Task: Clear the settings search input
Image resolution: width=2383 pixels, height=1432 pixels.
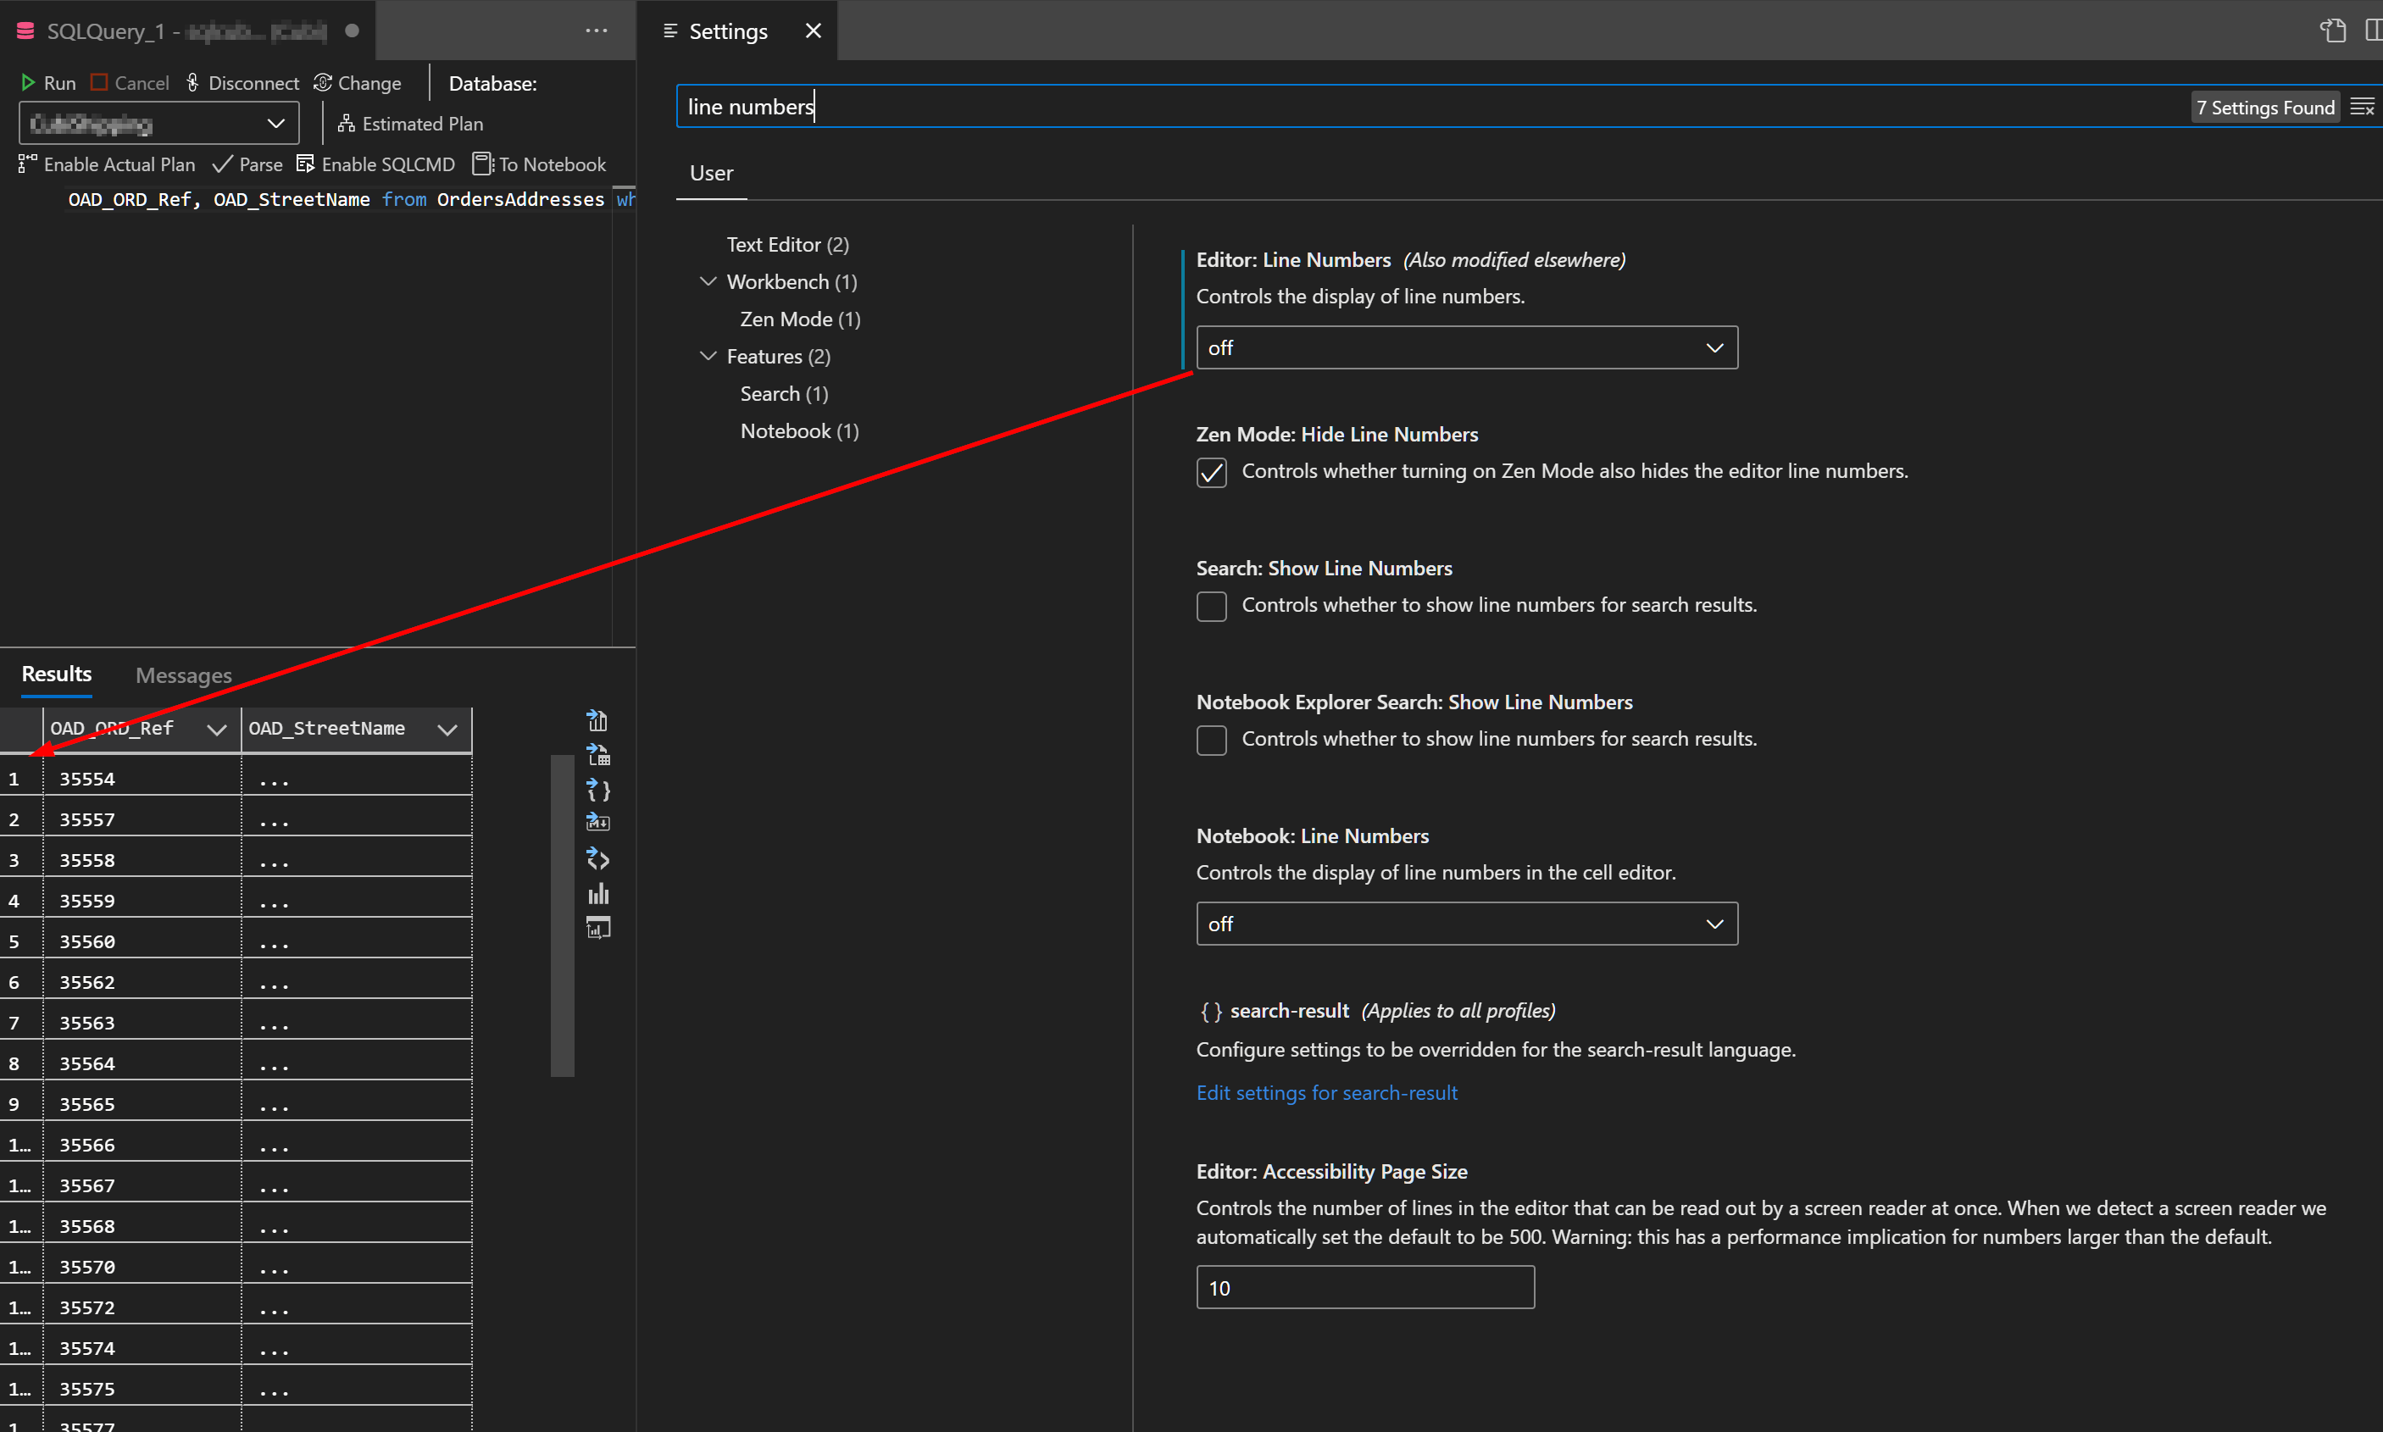Action: coord(2363,106)
